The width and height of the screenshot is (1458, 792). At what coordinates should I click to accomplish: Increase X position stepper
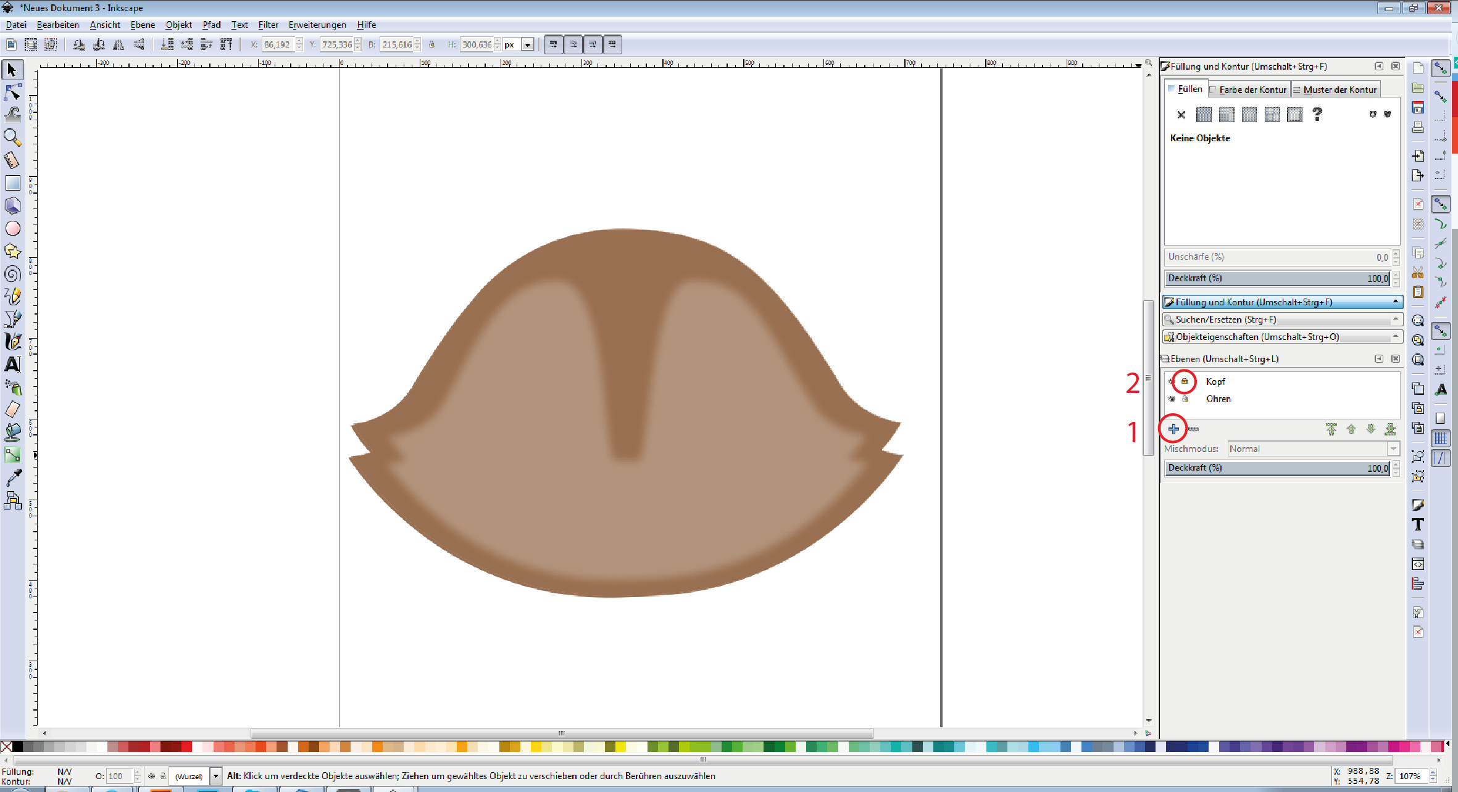(299, 41)
